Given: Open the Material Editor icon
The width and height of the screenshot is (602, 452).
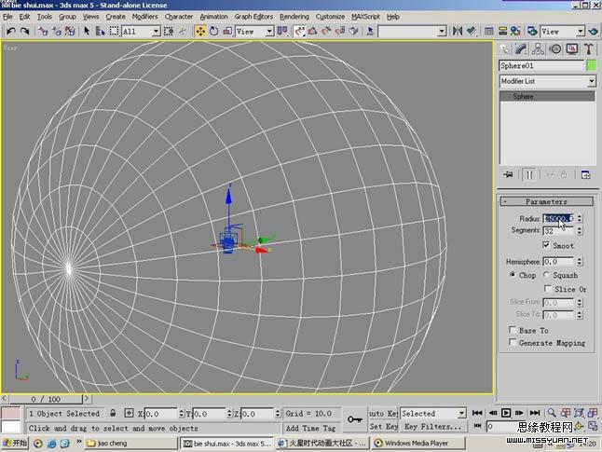Looking at the screenshot, I should coord(515,31).
